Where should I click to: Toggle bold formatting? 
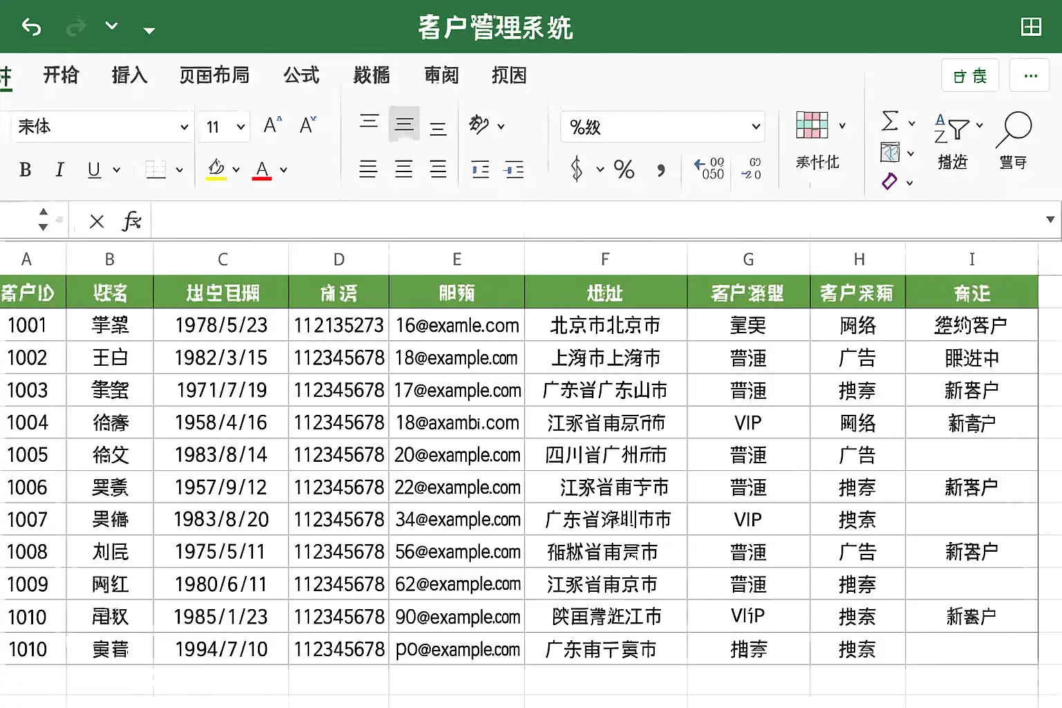[x=26, y=169]
